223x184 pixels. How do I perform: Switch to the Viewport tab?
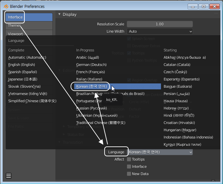[x=29, y=33]
